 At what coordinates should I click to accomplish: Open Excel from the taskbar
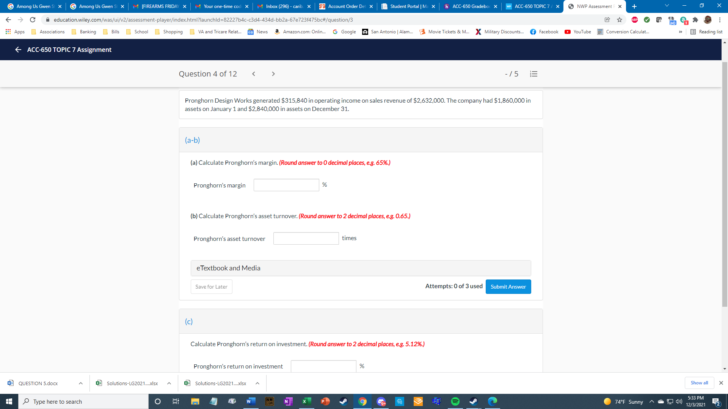pyautogui.click(x=306, y=401)
